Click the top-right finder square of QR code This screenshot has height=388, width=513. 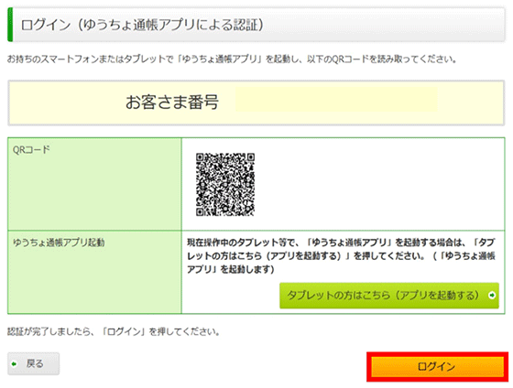250,157
